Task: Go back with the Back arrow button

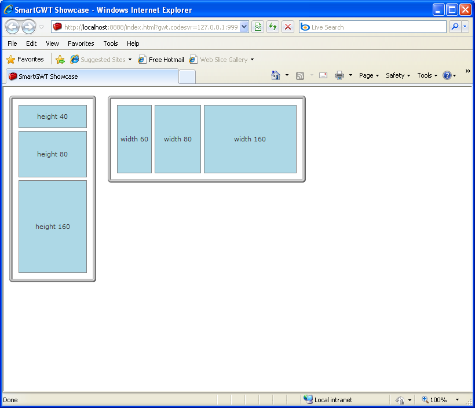Action: point(12,27)
